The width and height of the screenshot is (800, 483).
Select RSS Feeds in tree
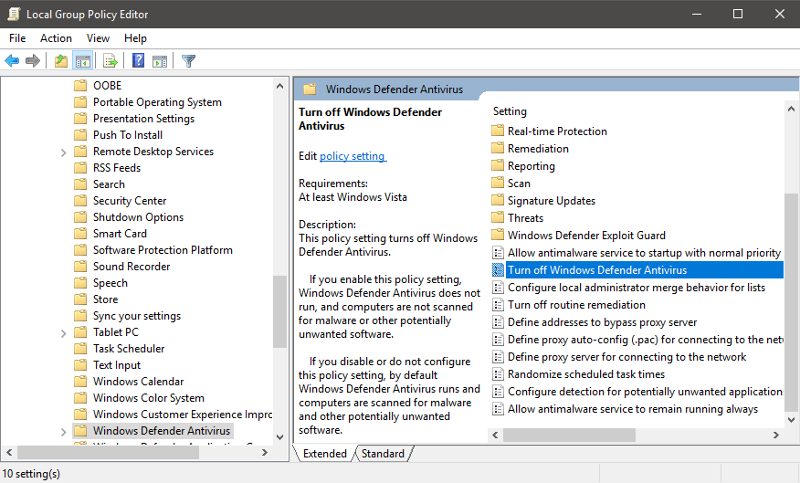click(x=116, y=167)
